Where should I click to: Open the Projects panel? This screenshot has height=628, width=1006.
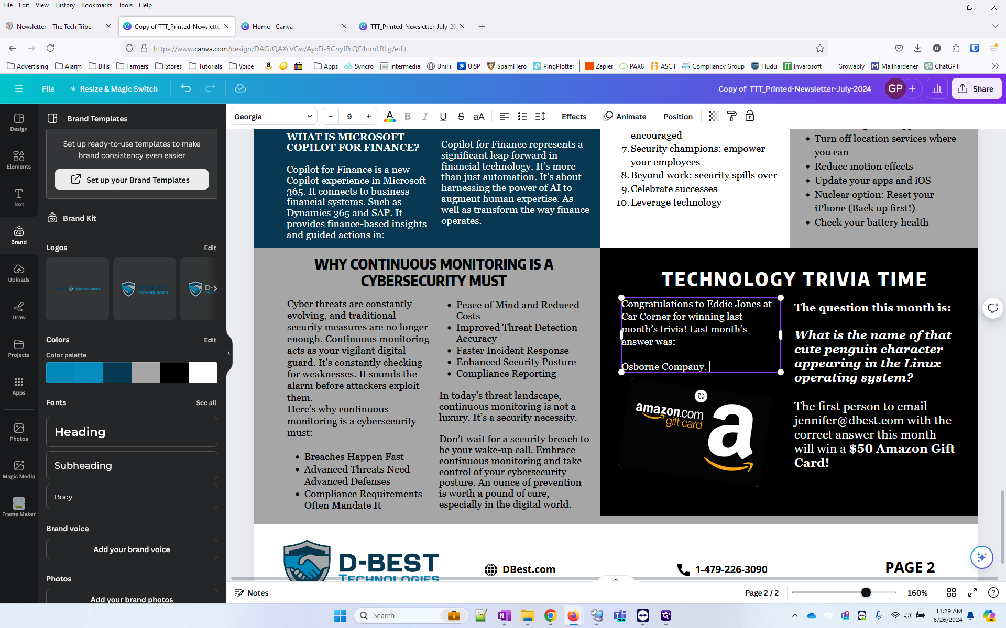pos(19,348)
